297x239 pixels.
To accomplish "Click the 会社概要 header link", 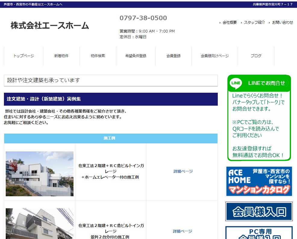I will 230,23.
